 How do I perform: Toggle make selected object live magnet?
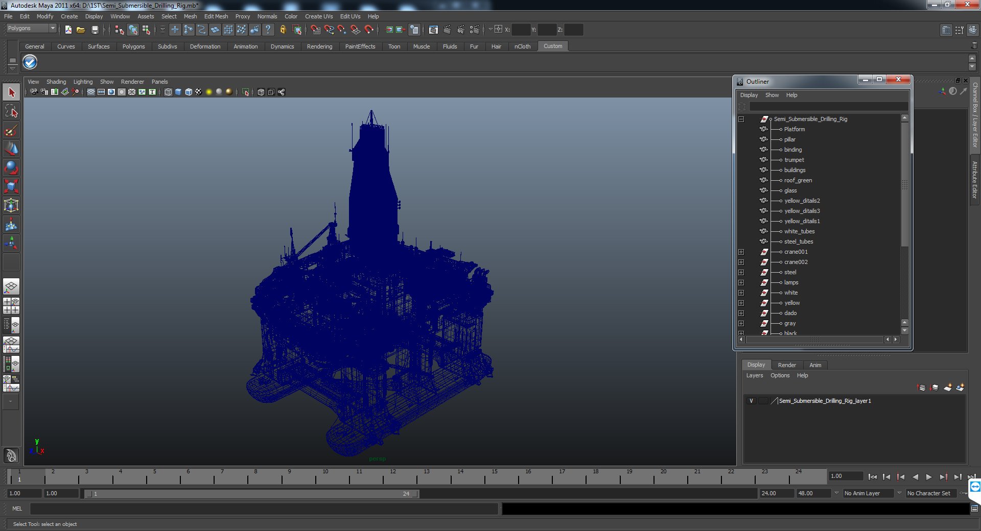[x=368, y=30]
